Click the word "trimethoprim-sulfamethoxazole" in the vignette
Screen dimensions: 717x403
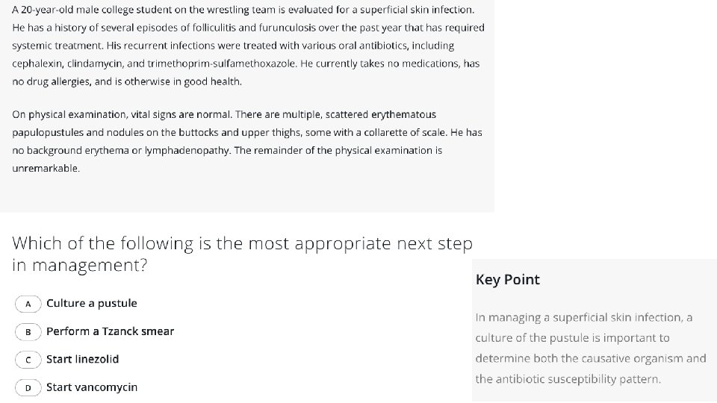[217, 63]
